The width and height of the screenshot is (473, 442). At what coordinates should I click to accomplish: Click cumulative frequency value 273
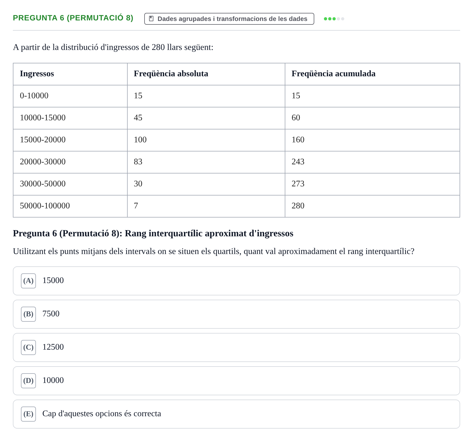(372, 184)
